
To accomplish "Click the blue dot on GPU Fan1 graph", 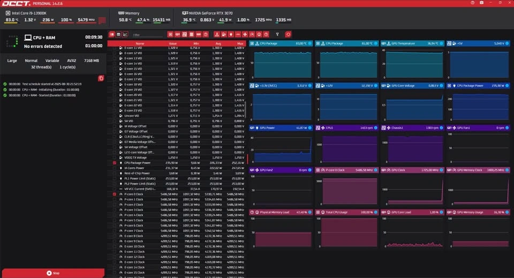I will (507, 128).
